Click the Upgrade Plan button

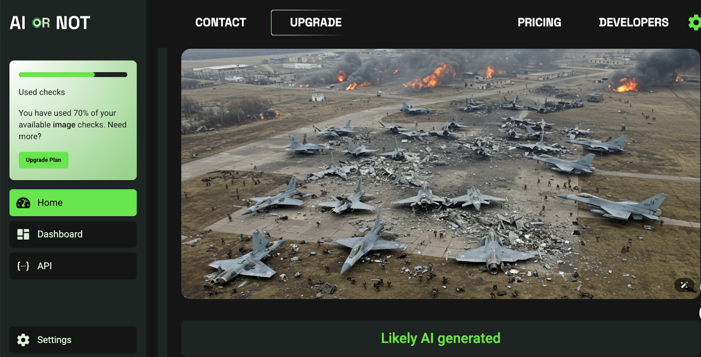(43, 160)
